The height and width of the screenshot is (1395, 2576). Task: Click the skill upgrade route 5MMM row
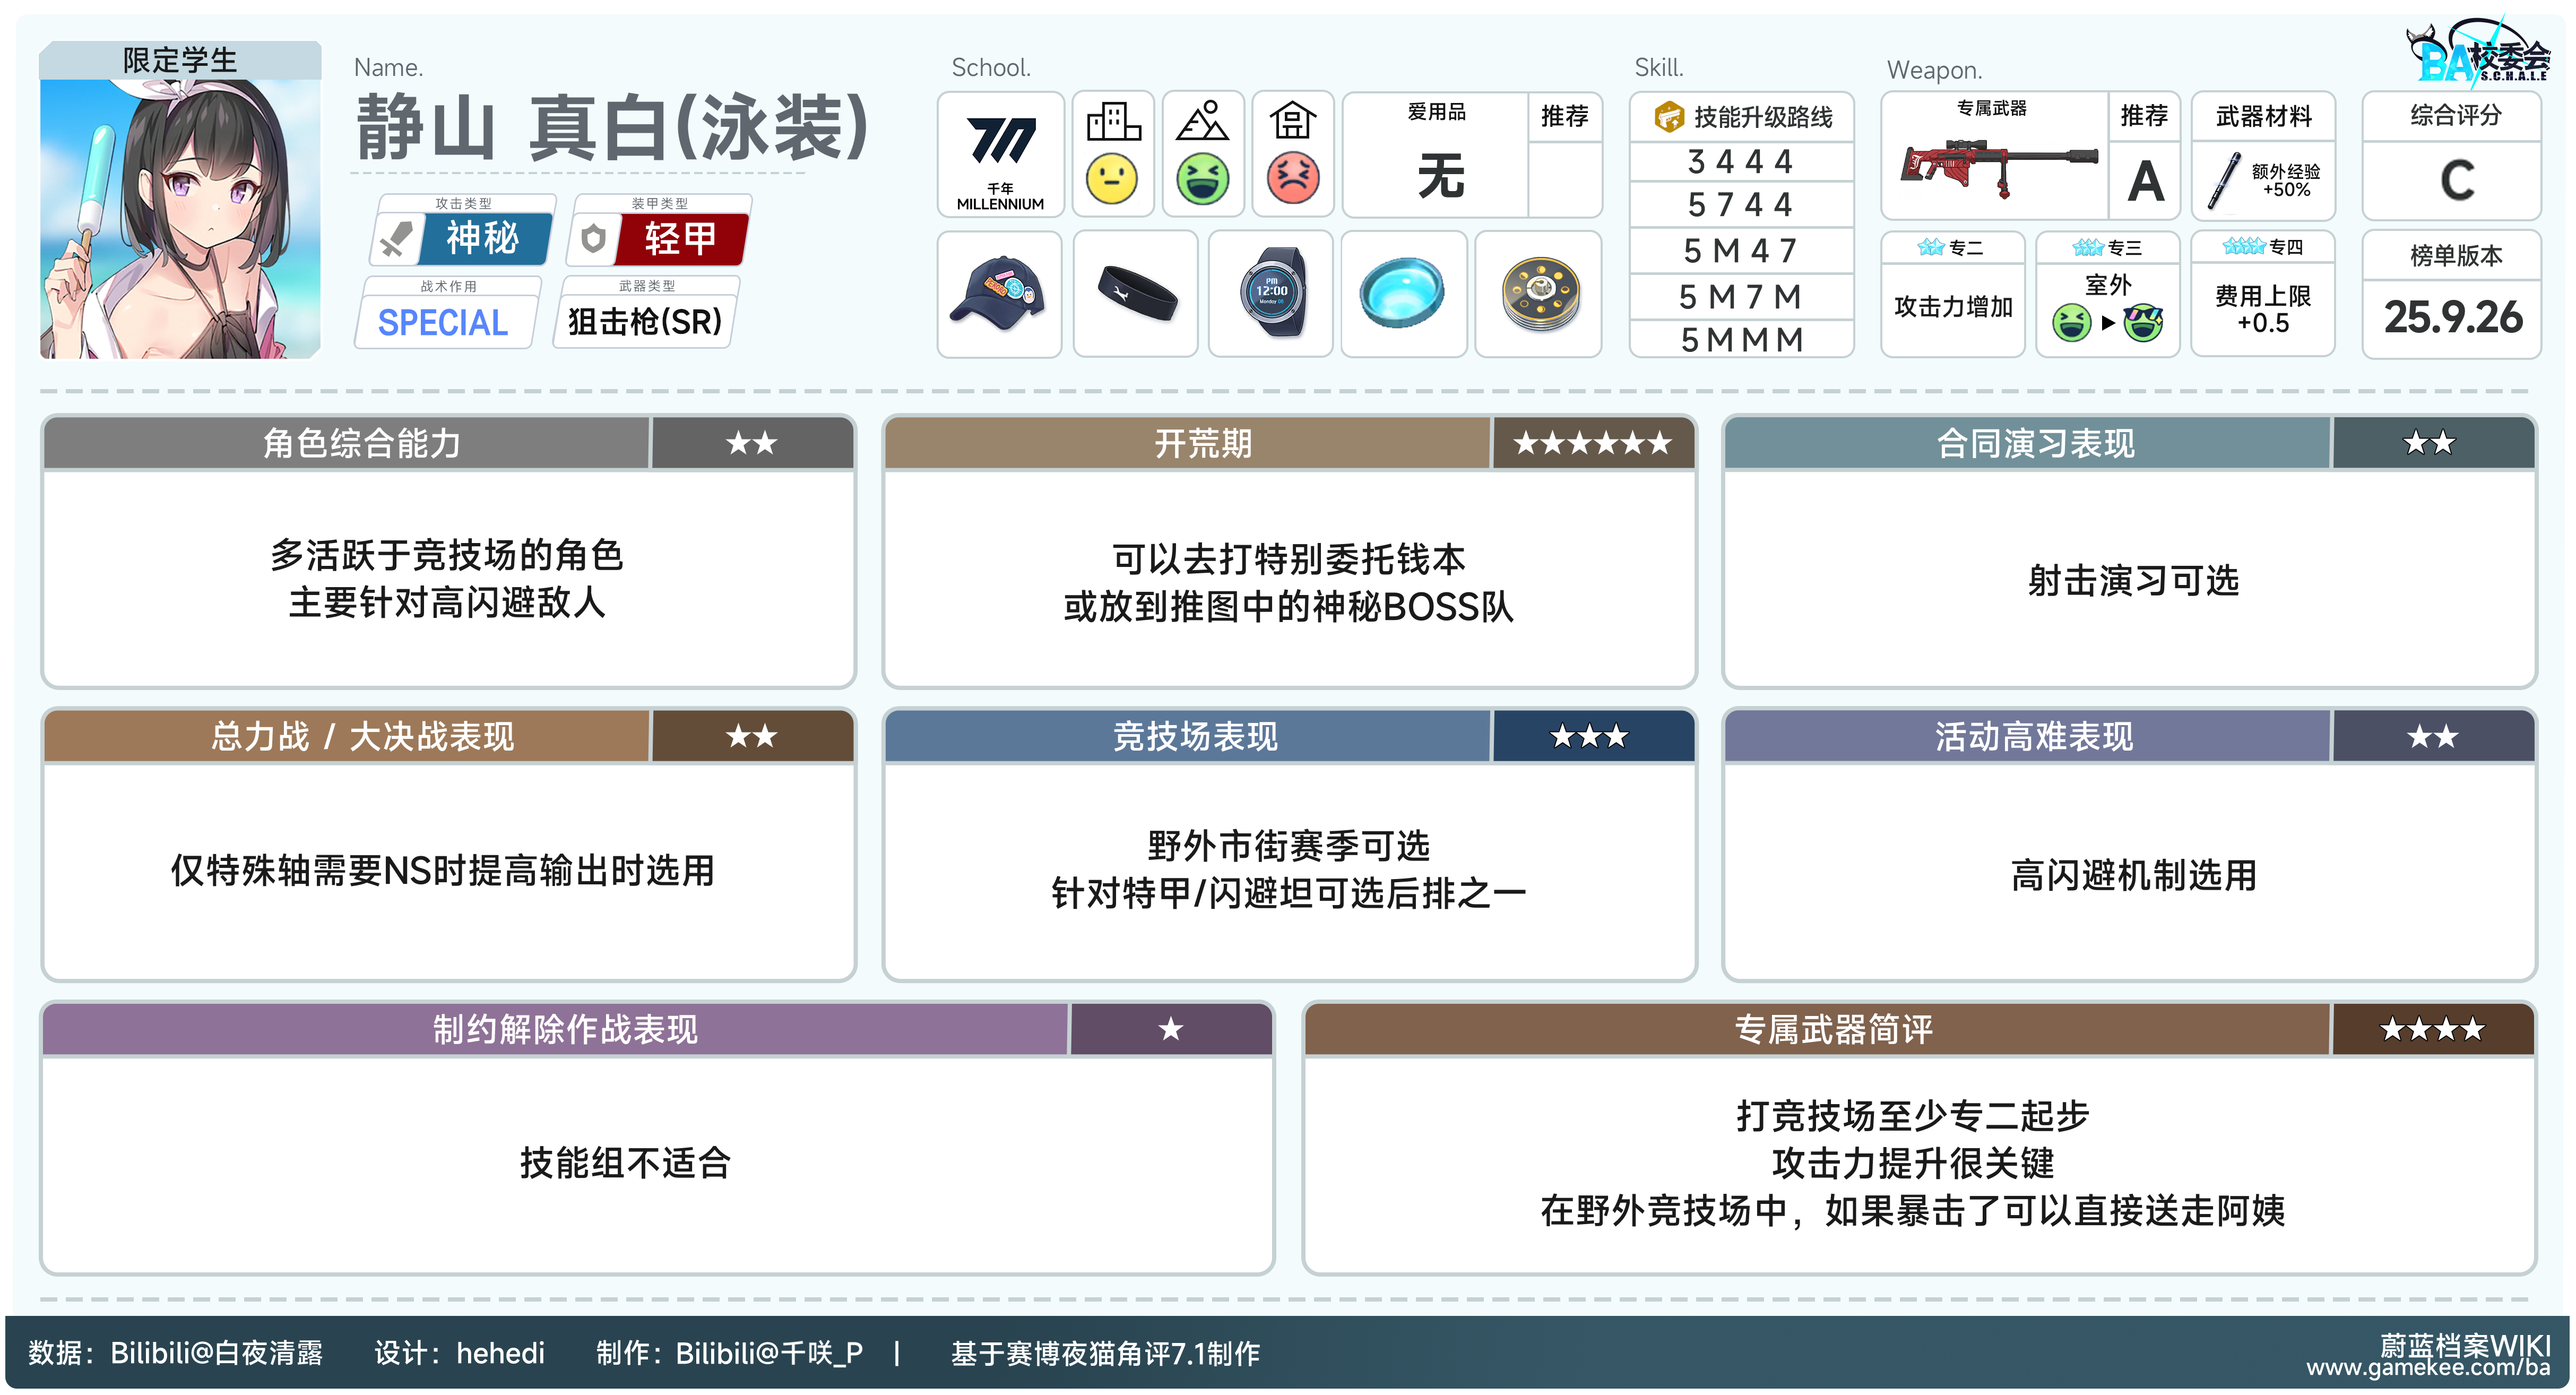point(1741,340)
